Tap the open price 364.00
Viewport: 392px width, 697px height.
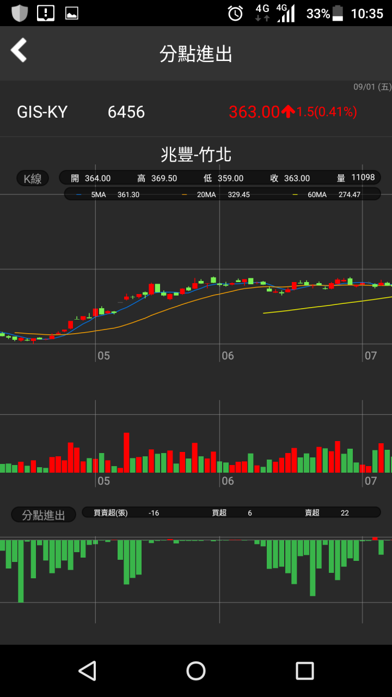coord(97,178)
